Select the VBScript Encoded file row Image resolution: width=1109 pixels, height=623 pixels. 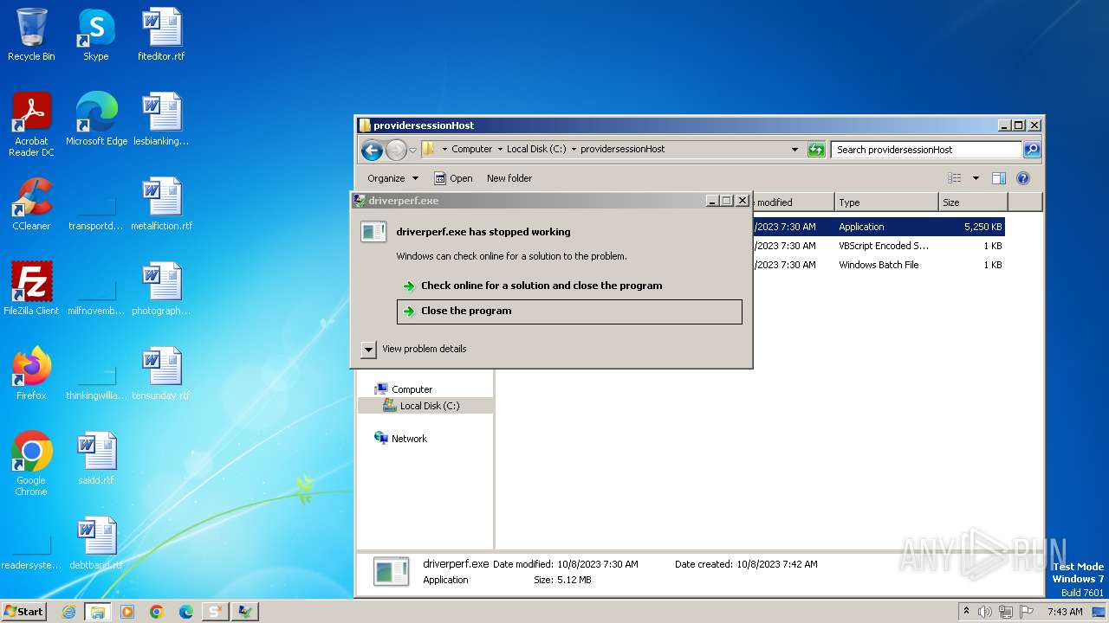[x=879, y=246]
